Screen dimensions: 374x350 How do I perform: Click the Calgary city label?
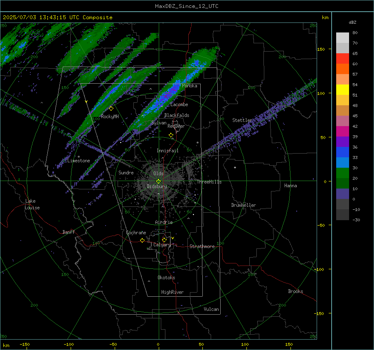162,245
